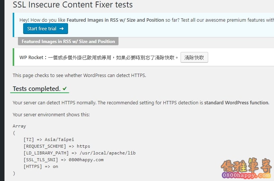This screenshot has width=274, height=181.
Task: Click the Your server environment shows this text
Action: tap(51, 114)
